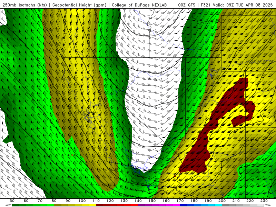The width and height of the screenshot is (276, 207).
Task: Select the darkest green swatch starting the color bar
Action: point(15,205)
